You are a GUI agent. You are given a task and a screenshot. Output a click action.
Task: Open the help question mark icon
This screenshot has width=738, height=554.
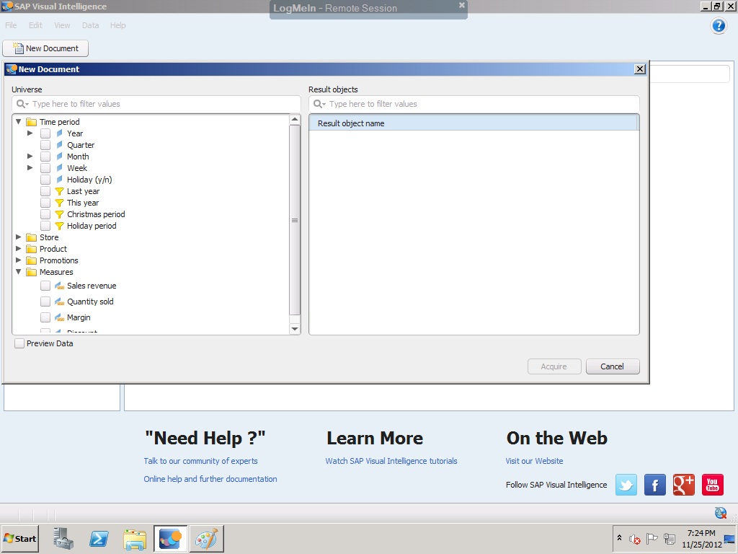pyautogui.click(x=719, y=25)
